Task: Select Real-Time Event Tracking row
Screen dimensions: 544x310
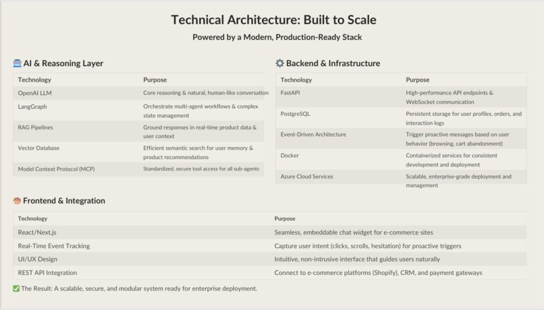Action: [x=269, y=246]
